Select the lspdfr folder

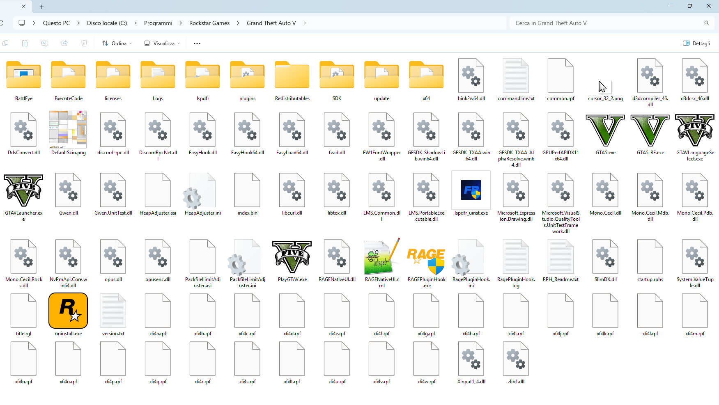pos(202,75)
